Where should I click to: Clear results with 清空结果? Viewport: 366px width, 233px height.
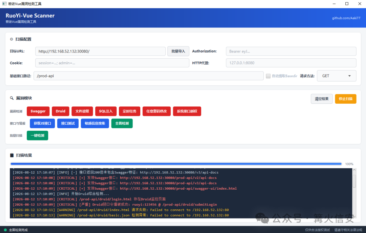click(x=322, y=99)
